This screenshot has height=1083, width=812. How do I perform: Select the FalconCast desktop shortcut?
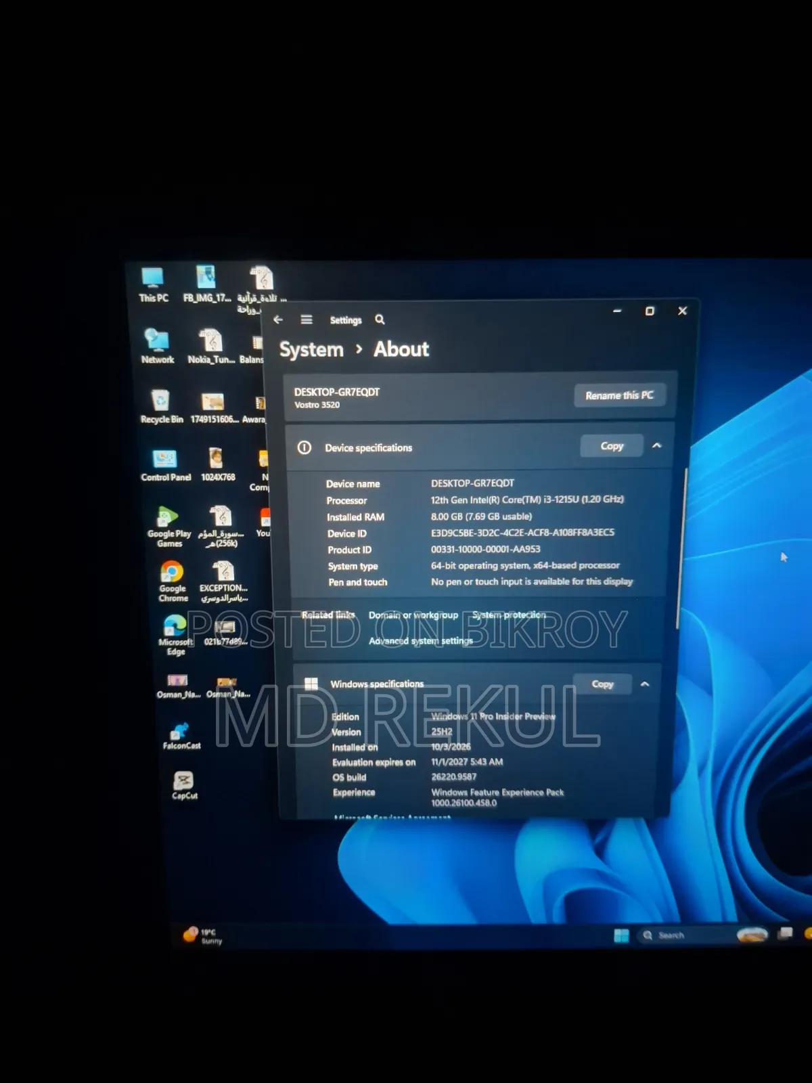pos(181,736)
